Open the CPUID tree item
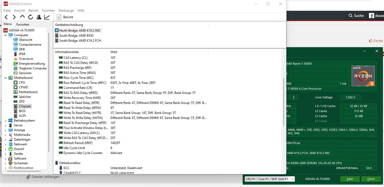This screenshot has width=384, height=187. 23,87
